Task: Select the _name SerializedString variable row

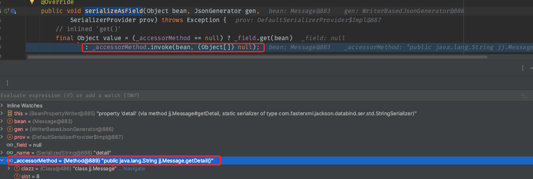Action: [63, 153]
